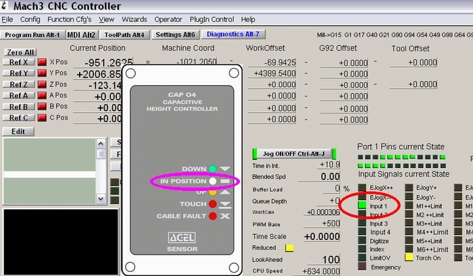Click the X WorkOffset value -69.9425
Image resolution: width=473 pixels, height=276 pixels.
tap(272, 63)
